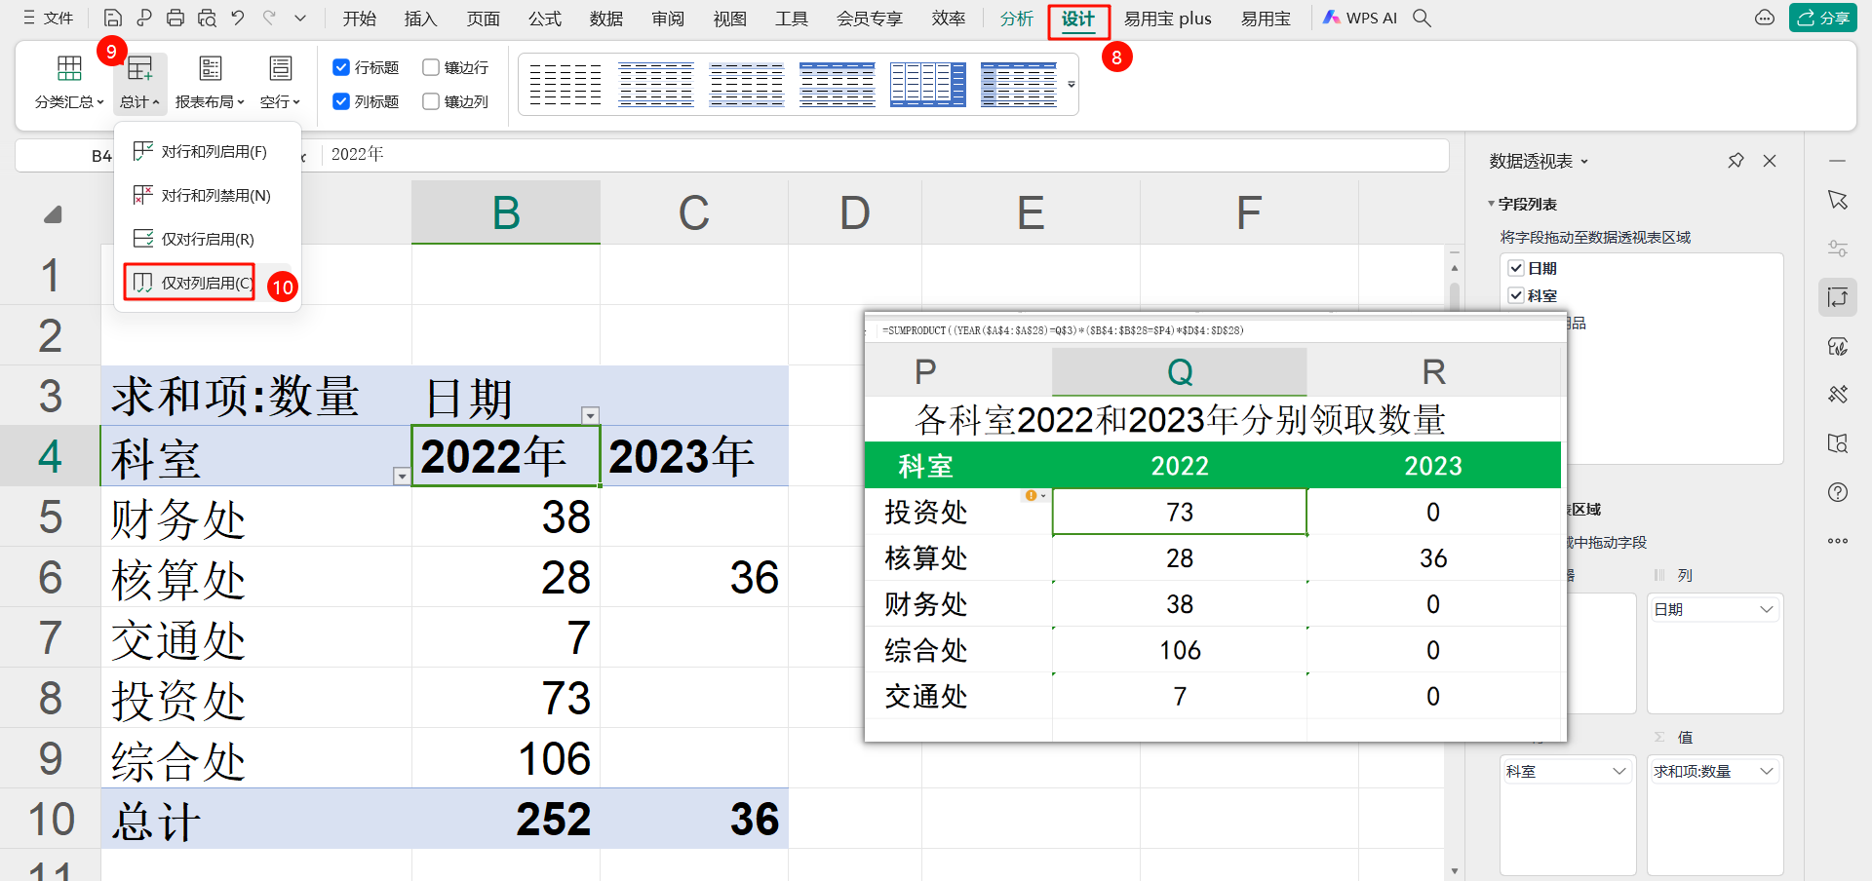Expand the quick access toolbar chevron
The image size is (1872, 881).
pos(300,19)
